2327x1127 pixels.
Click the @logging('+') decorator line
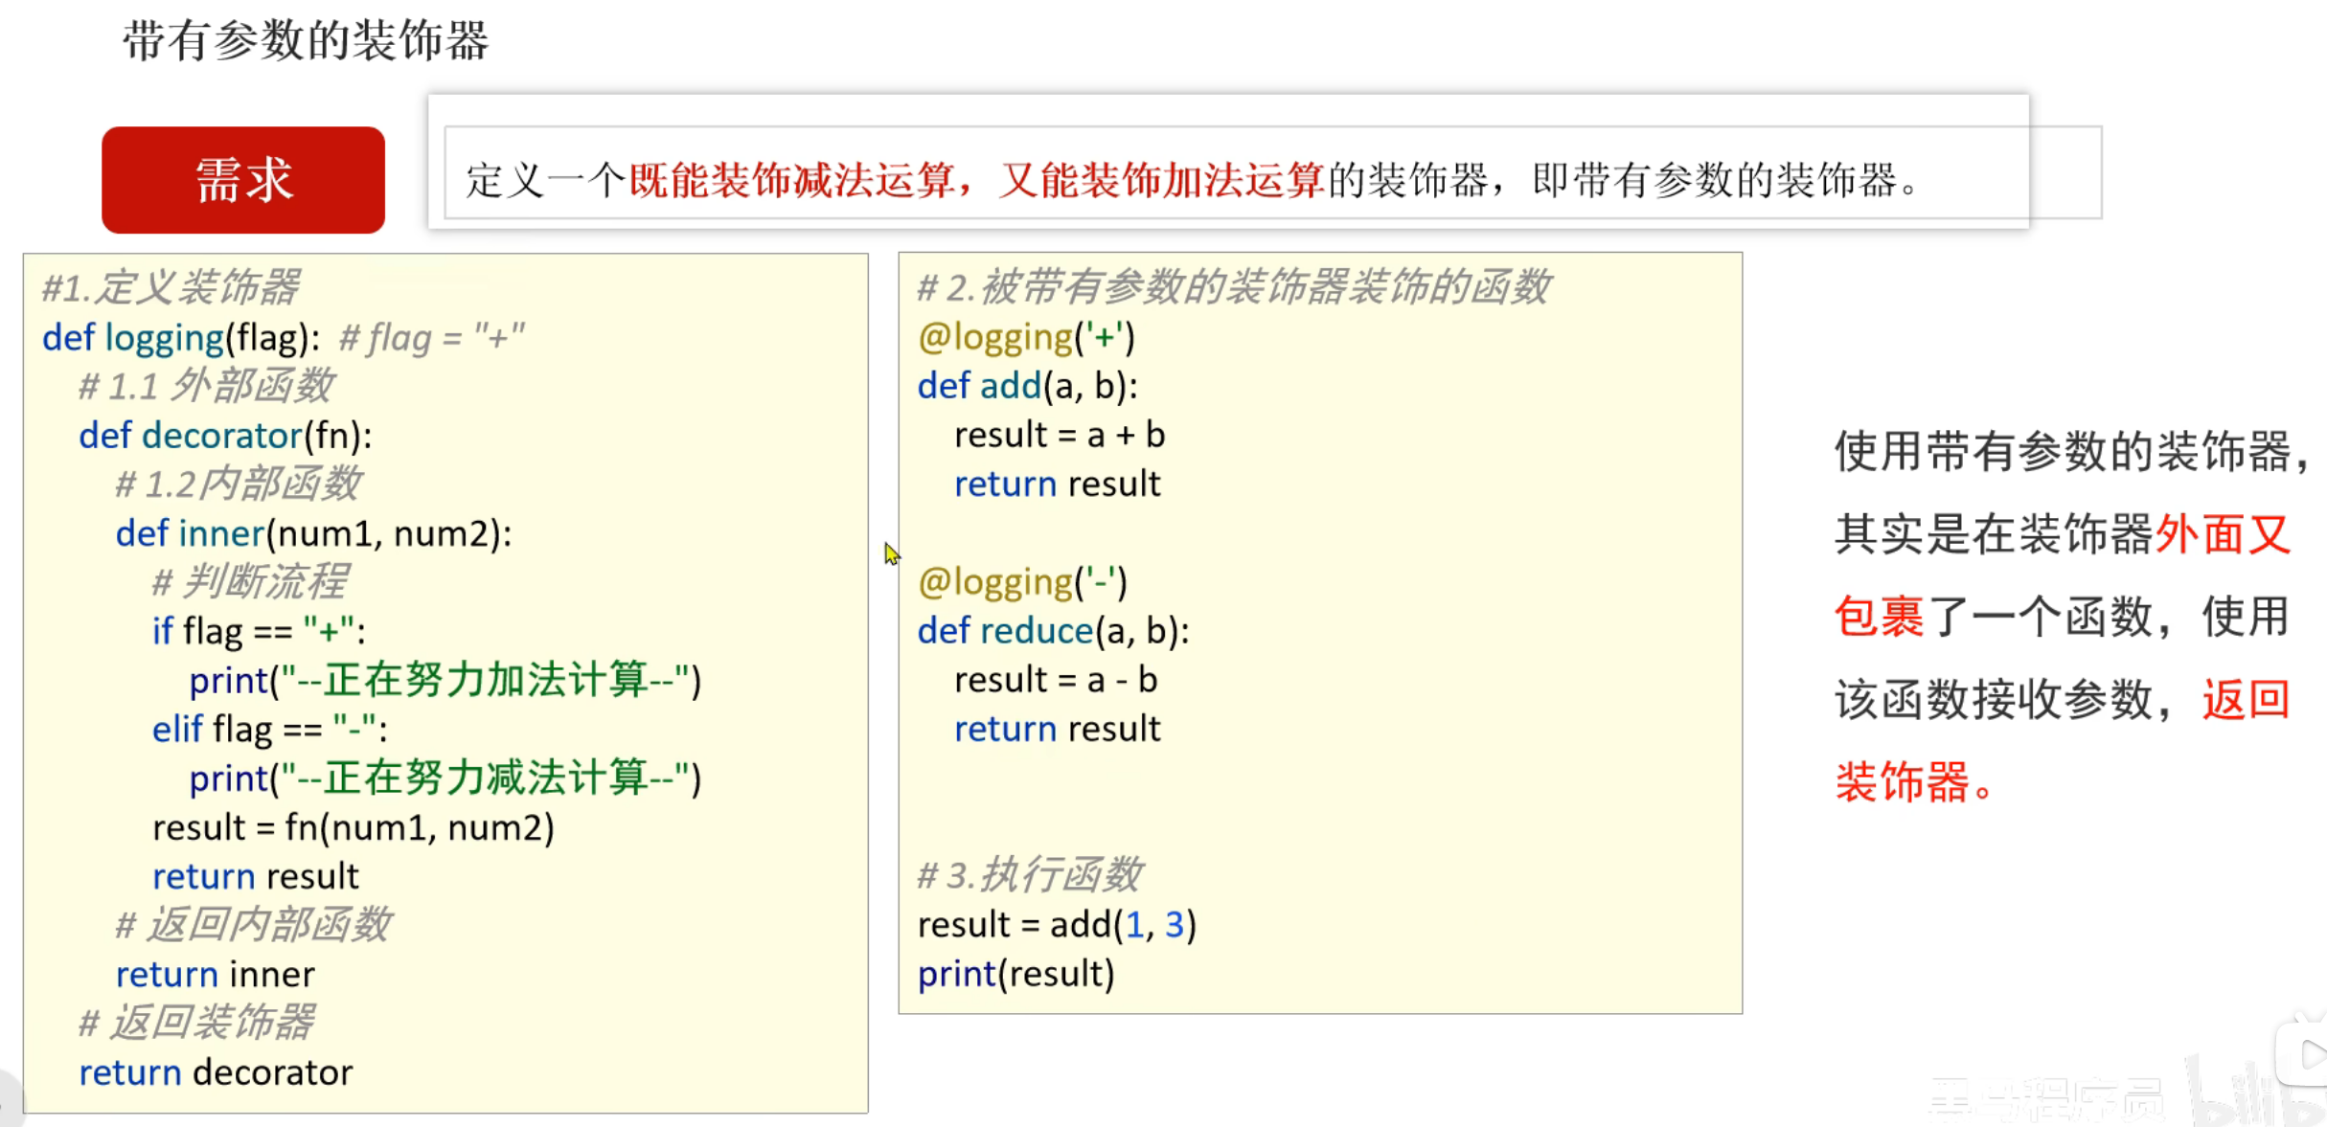pyautogui.click(x=1025, y=337)
